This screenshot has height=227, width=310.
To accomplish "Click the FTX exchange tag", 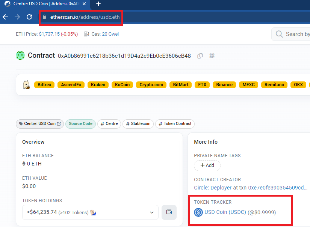I will (x=202, y=85).
